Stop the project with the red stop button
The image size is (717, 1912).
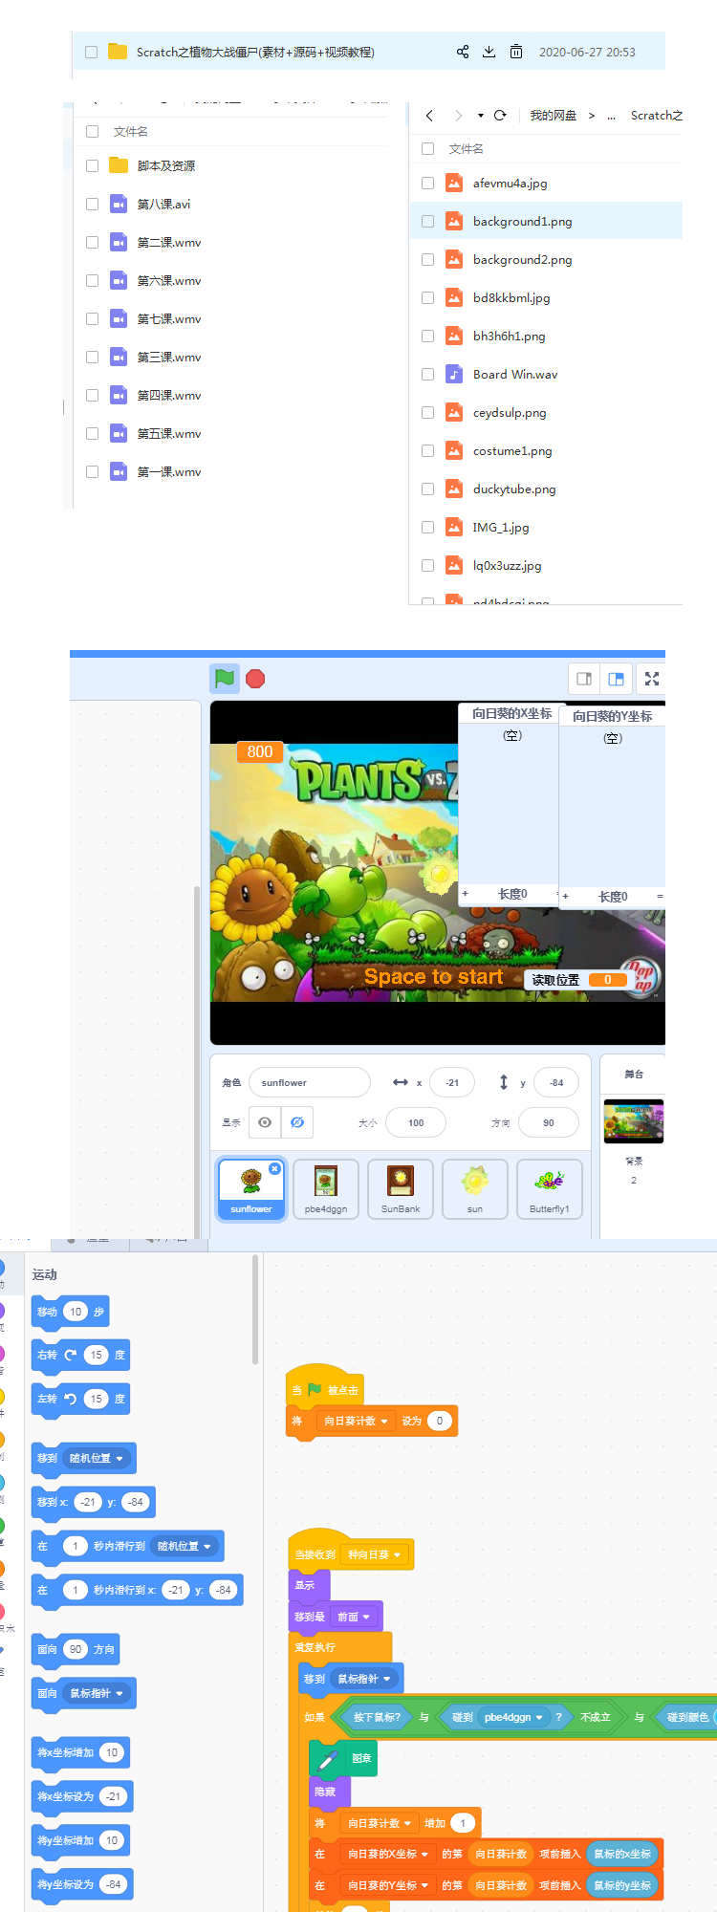[x=255, y=679]
